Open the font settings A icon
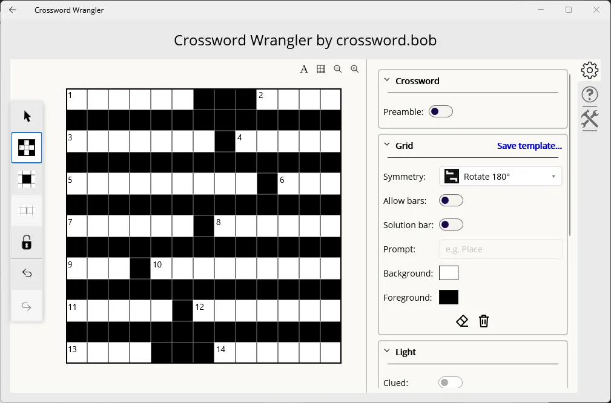Image resolution: width=611 pixels, height=403 pixels. pyautogui.click(x=304, y=70)
